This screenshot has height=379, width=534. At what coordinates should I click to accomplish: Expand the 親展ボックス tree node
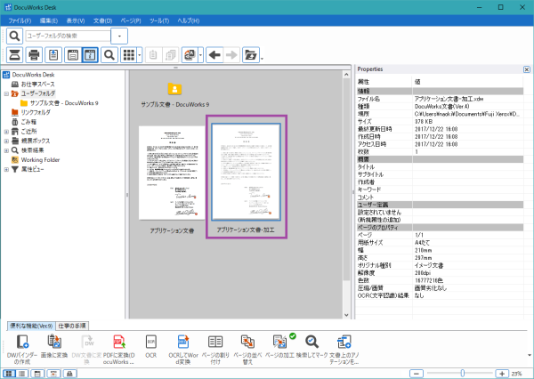(6, 141)
